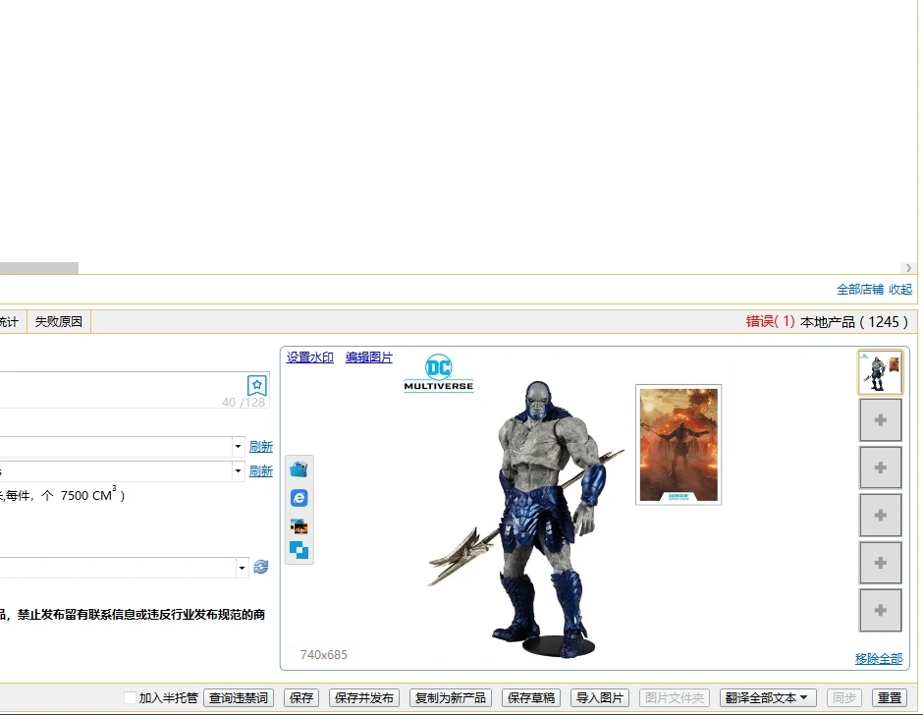Click the 重置 button
Screen dimensions: 923x715
890,698
